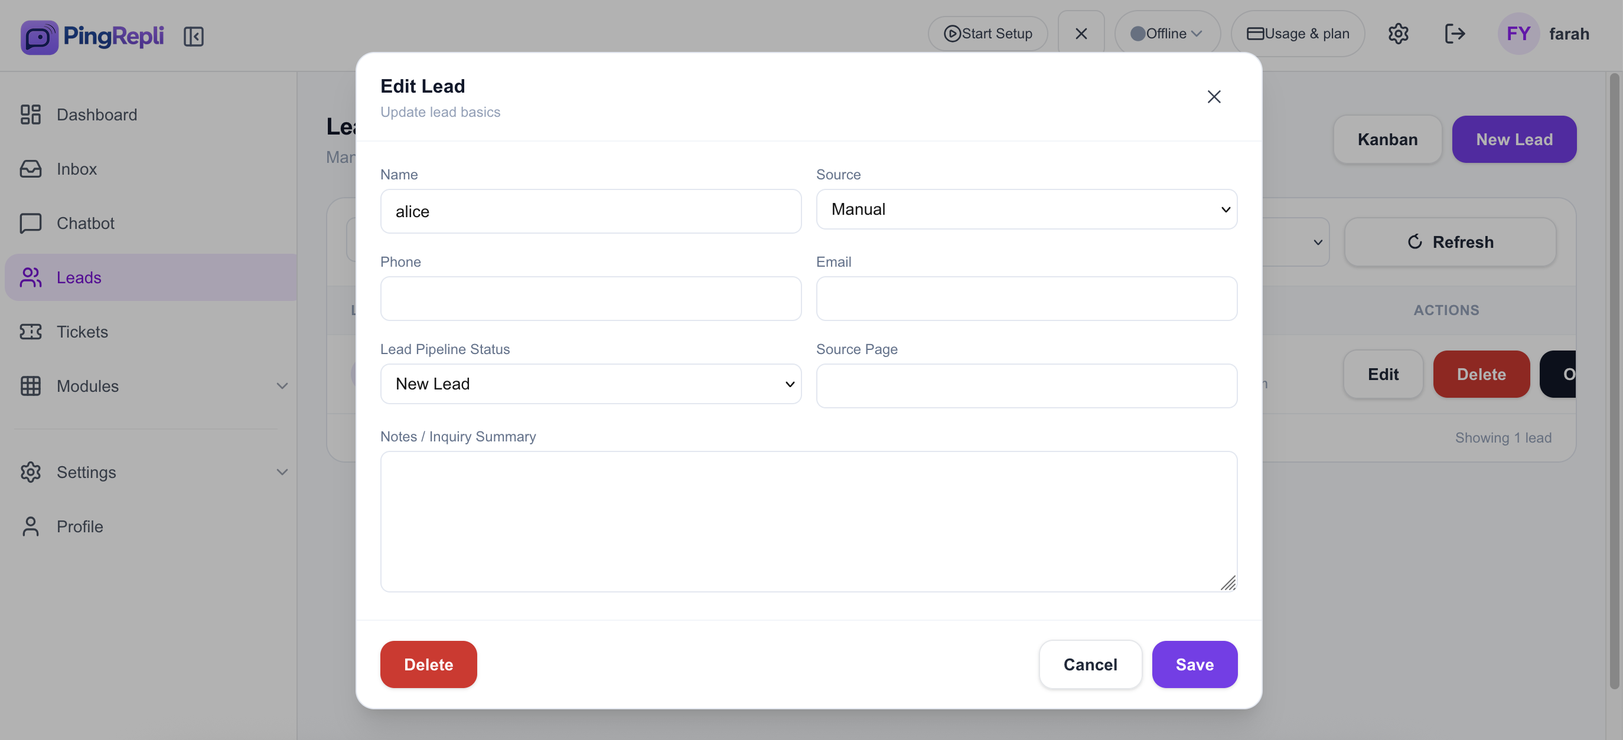Save the lead changes
1623x740 pixels.
click(x=1194, y=664)
